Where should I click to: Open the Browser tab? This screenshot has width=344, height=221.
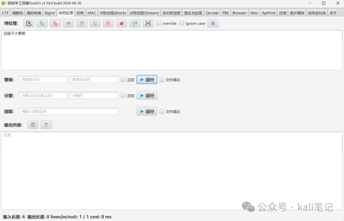tap(240, 13)
